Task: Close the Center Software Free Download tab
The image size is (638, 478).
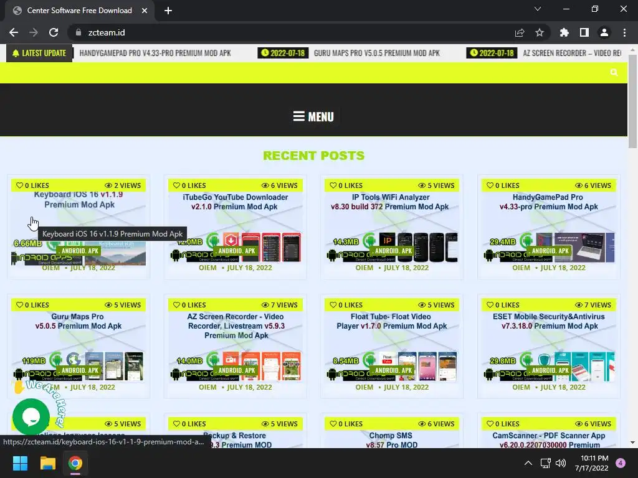Action: pos(145,11)
